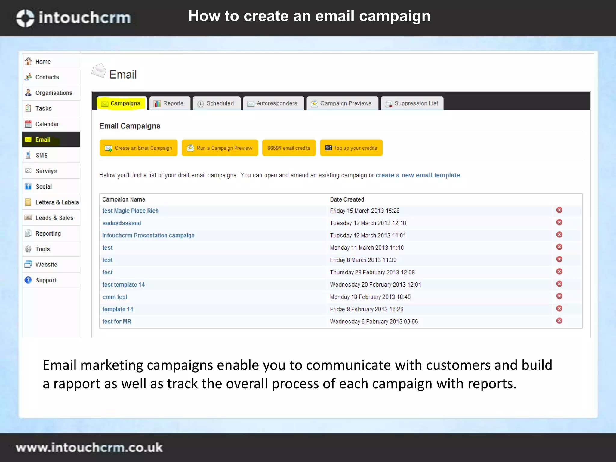Remove the 'sadasdssasad' campaign with red X
Viewport: 616px width, 462px height.
click(559, 222)
